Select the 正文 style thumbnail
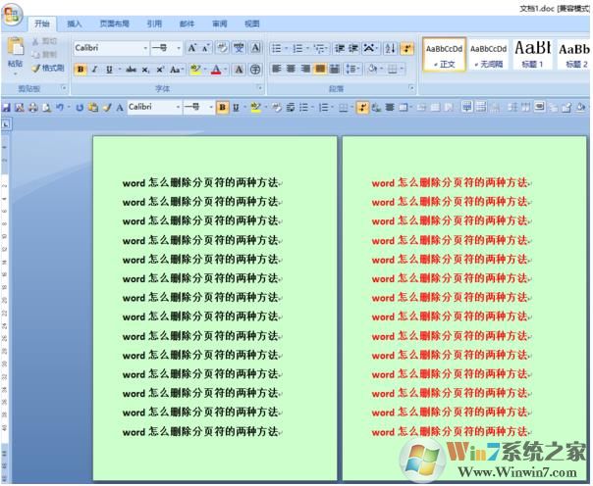The height and width of the screenshot is (486, 593). pos(444,54)
